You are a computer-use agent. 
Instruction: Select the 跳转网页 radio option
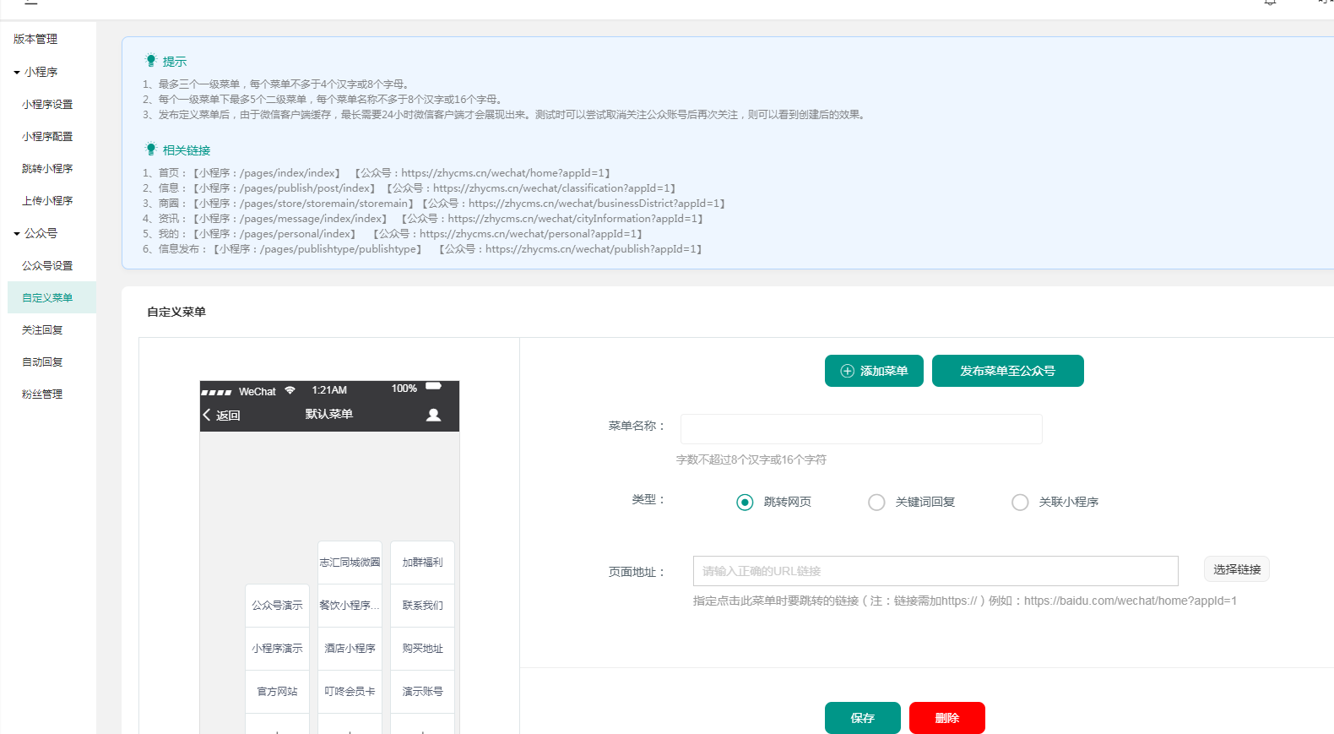pyautogui.click(x=745, y=503)
